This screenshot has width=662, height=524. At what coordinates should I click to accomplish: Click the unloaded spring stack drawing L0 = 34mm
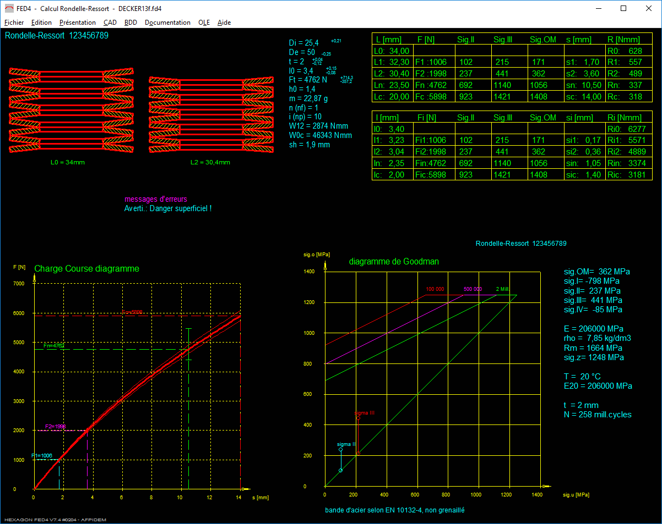pyautogui.click(x=71, y=111)
